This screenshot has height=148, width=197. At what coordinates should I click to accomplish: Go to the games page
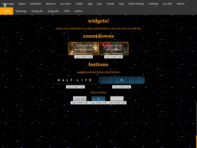[x=22, y=4]
